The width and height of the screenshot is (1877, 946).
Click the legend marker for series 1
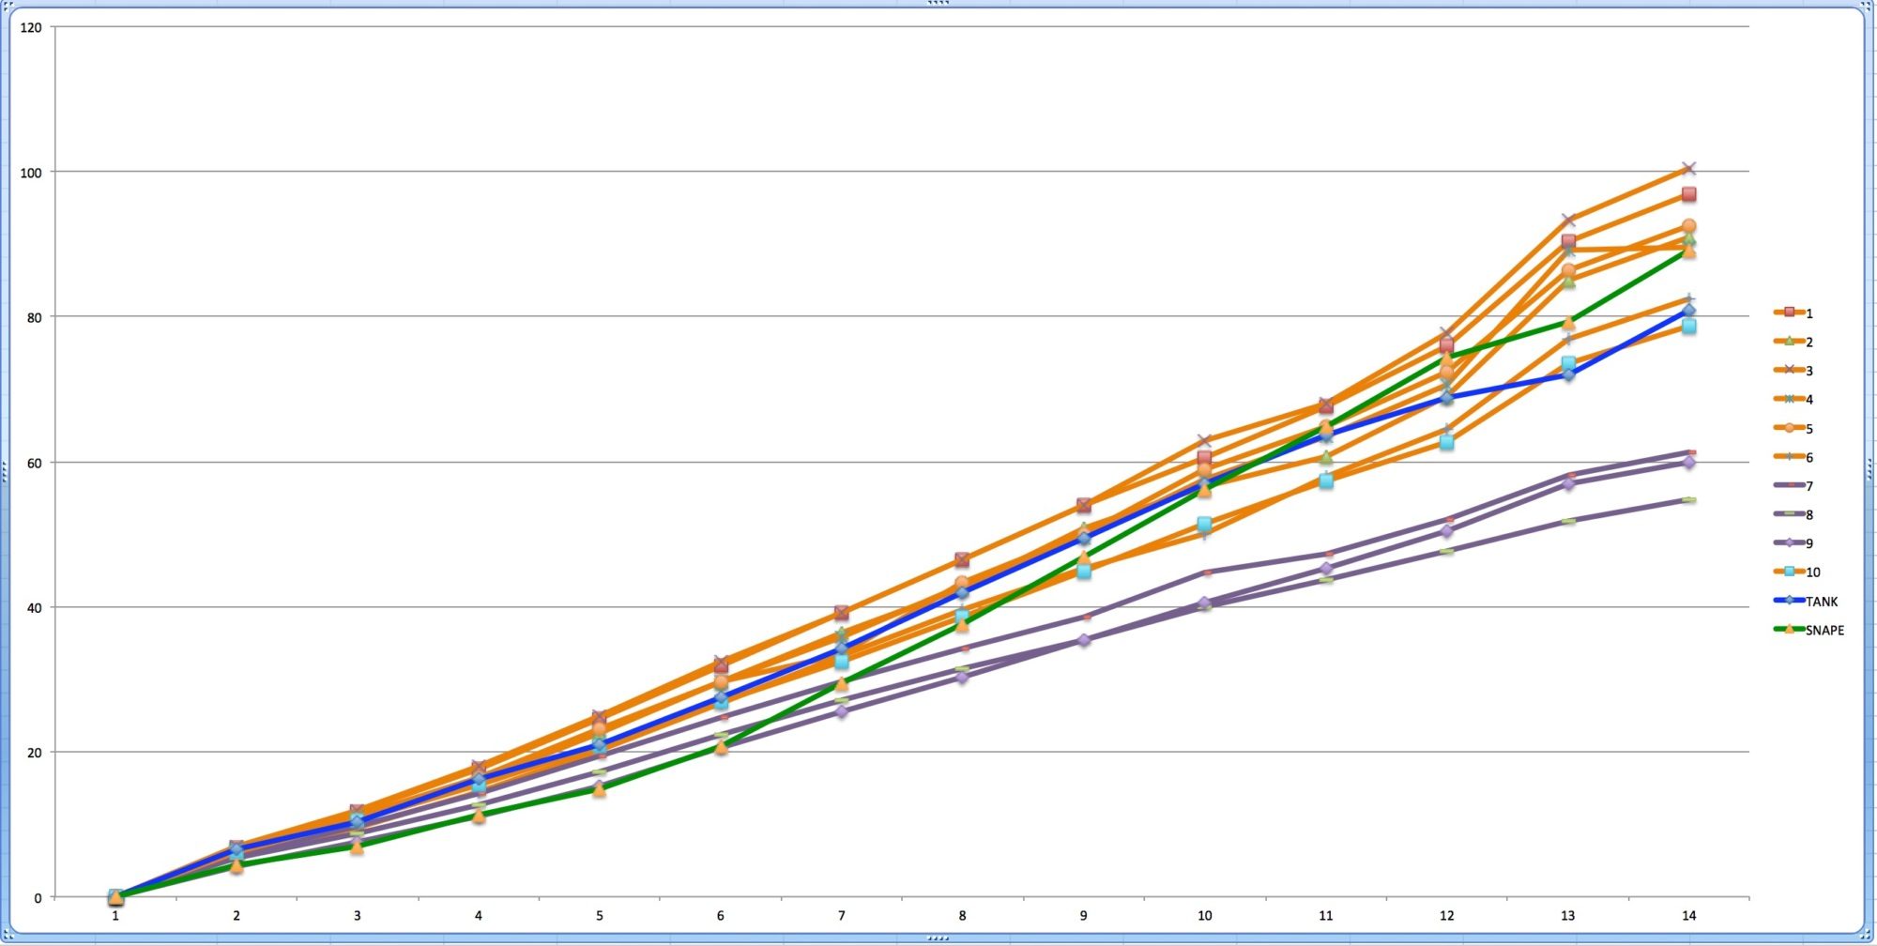point(1789,313)
